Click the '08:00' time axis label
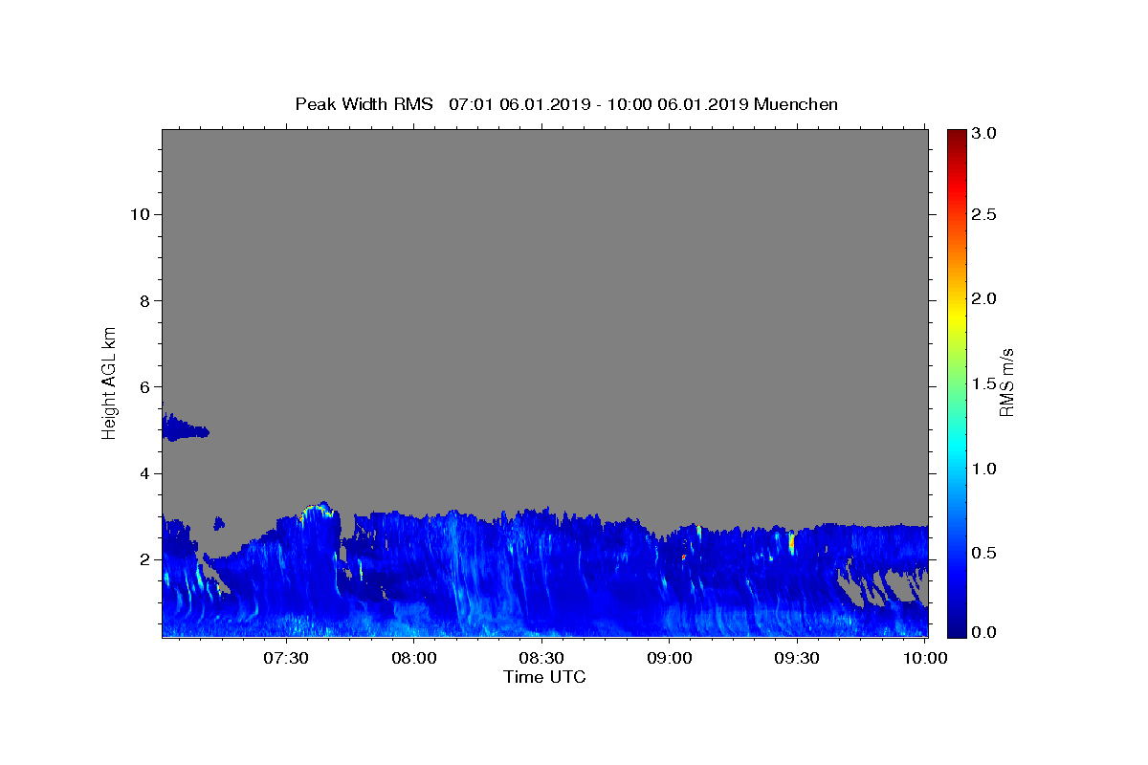The height and width of the screenshot is (765, 1148). (x=413, y=658)
